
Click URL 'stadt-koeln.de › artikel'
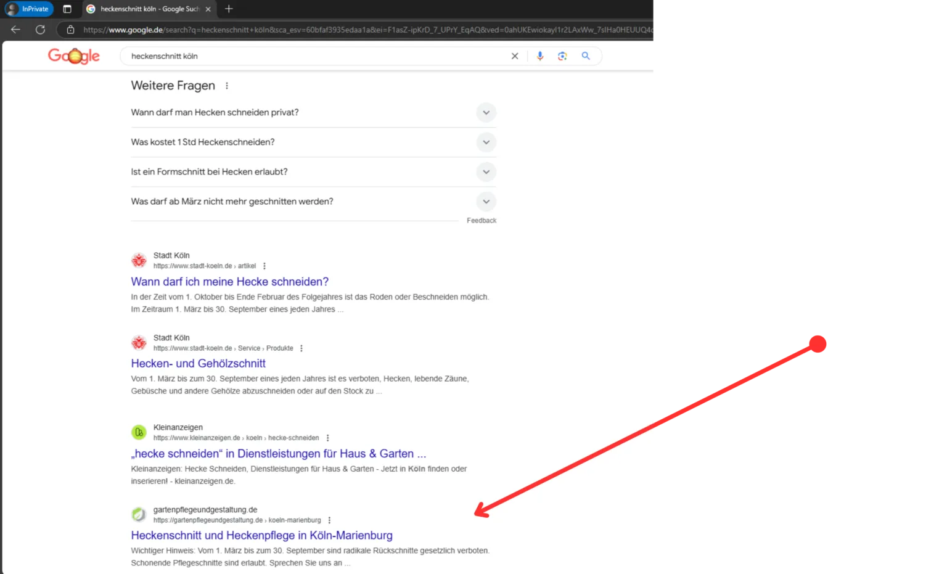coord(205,266)
